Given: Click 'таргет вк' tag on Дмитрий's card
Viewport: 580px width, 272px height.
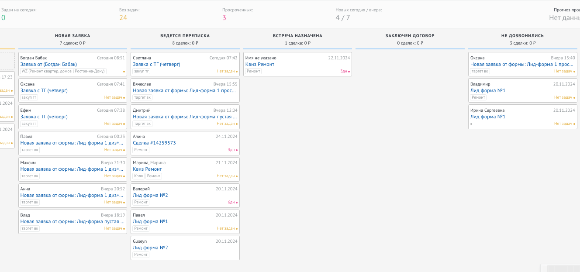Looking at the screenshot, I should (x=143, y=124).
